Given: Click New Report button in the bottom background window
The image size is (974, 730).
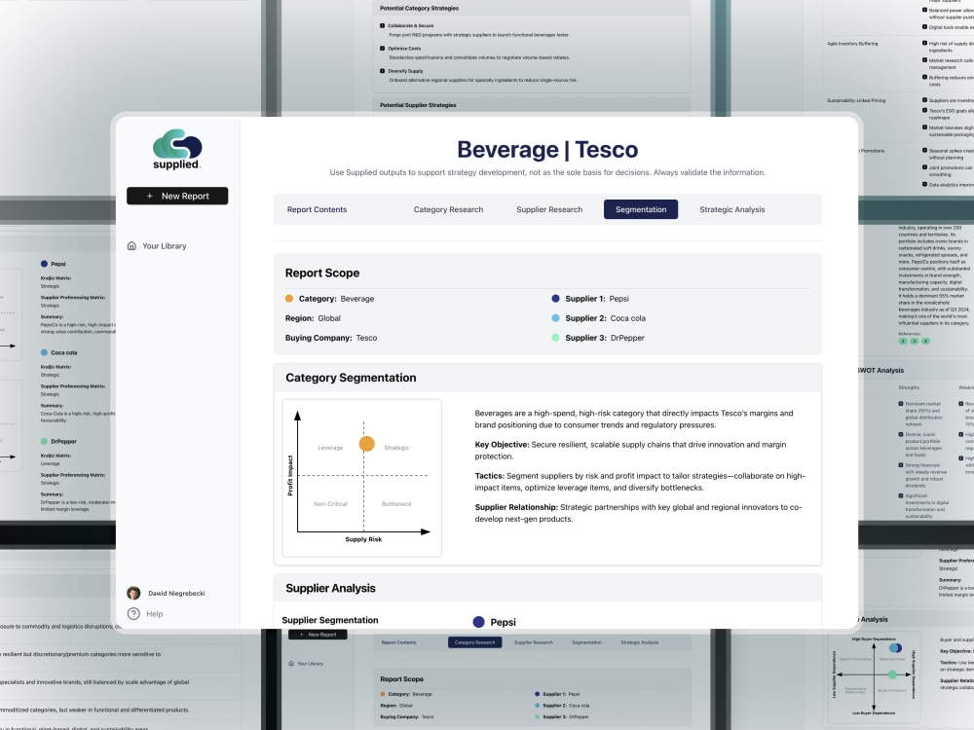Looking at the screenshot, I should (x=318, y=635).
